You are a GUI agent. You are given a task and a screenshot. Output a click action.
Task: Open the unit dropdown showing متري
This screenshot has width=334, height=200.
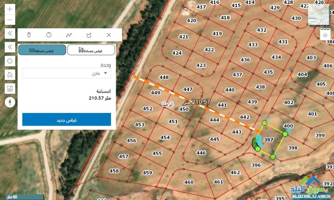tap(67, 73)
